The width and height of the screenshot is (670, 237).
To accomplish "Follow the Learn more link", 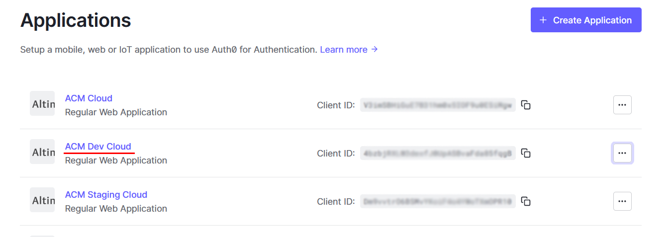I will [x=349, y=50].
